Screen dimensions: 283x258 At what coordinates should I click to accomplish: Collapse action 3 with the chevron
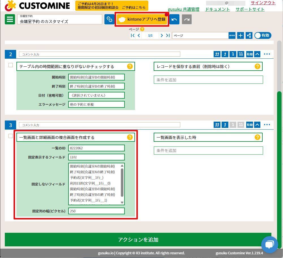(257, 125)
